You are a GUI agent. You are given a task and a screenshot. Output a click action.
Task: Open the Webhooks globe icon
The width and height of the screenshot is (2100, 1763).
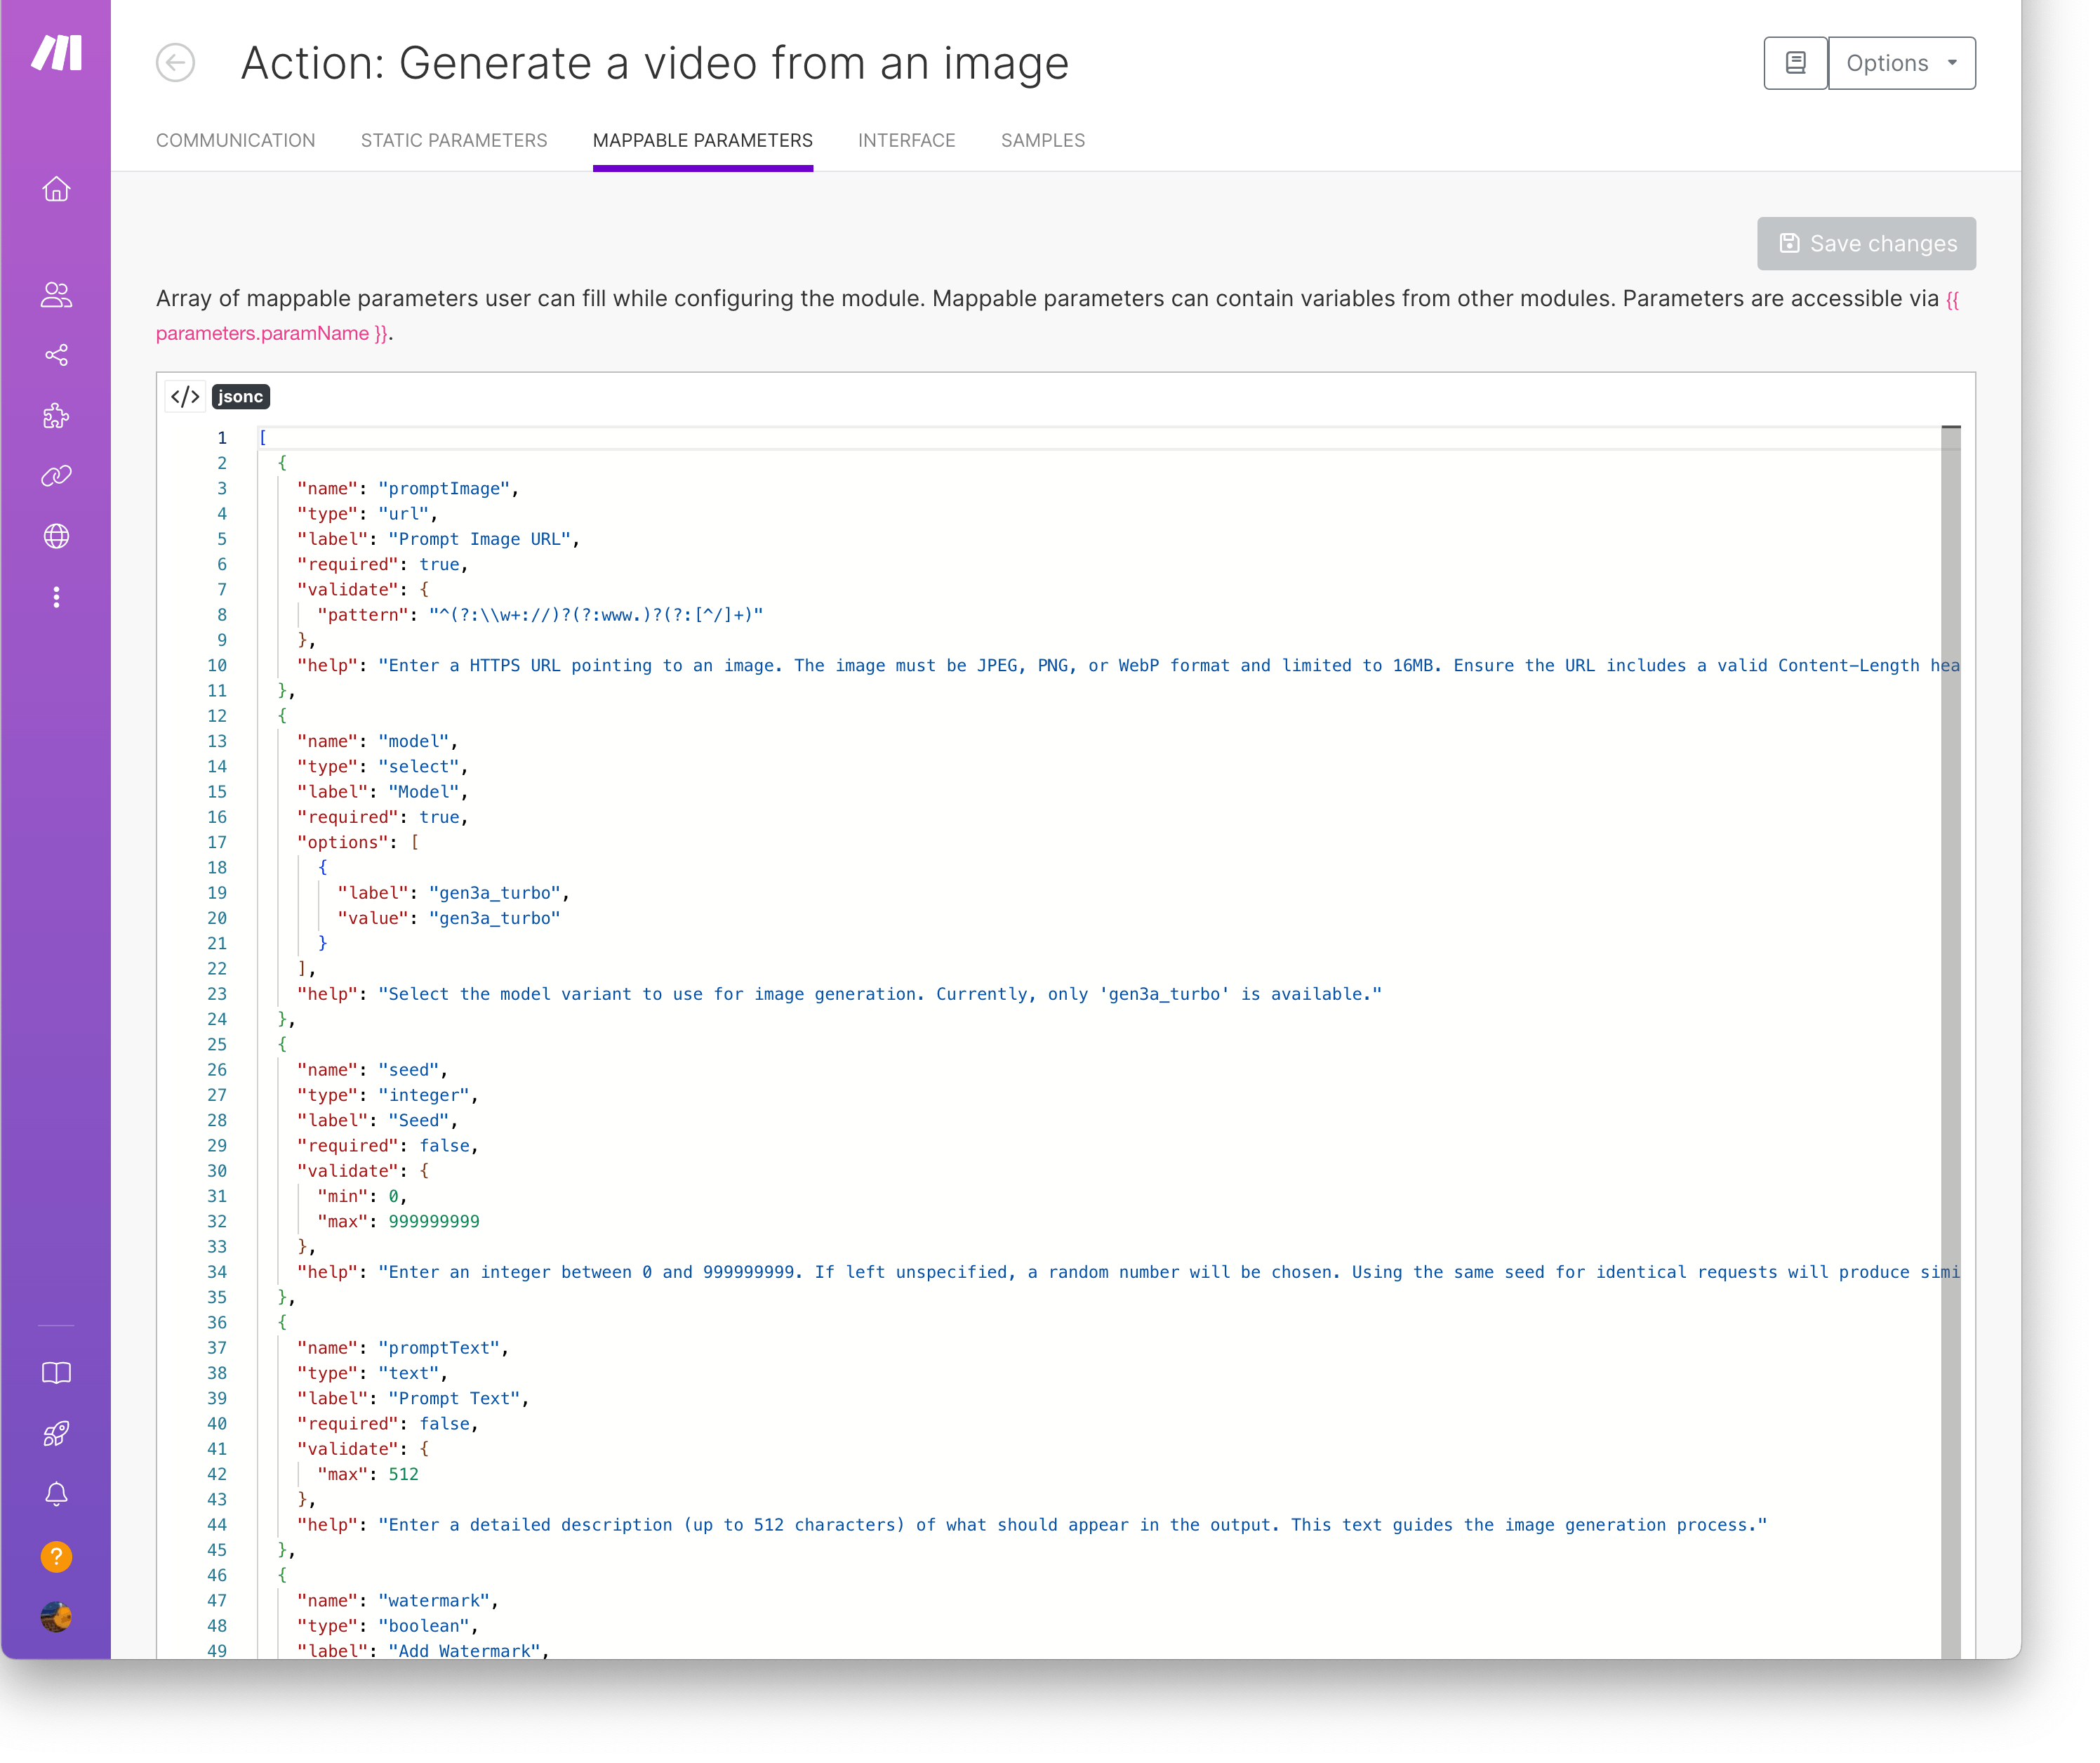point(56,536)
